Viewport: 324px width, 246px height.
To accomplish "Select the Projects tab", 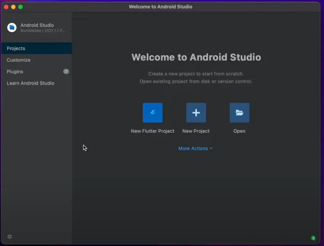I will coord(16,48).
